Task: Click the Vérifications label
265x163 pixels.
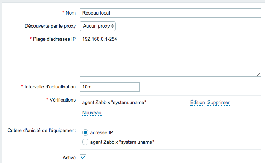Action: tap(63, 100)
